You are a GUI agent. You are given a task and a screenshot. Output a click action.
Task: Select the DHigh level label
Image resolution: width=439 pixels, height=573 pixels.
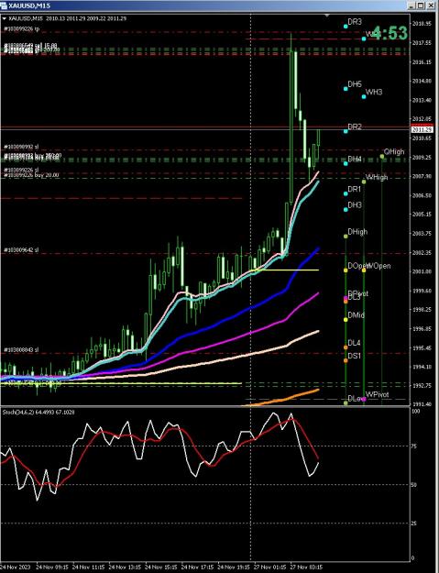pyautogui.click(x=357, y=232)
